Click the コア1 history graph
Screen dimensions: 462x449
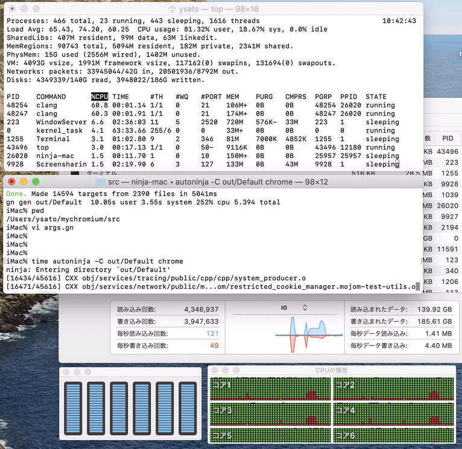[270, 389]
